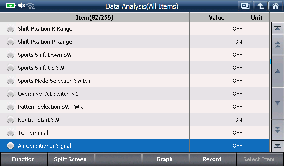284x166 pixels.
Task: Select the highlighted Air Conditioner Signal row
Action: (x=135, y=146)
